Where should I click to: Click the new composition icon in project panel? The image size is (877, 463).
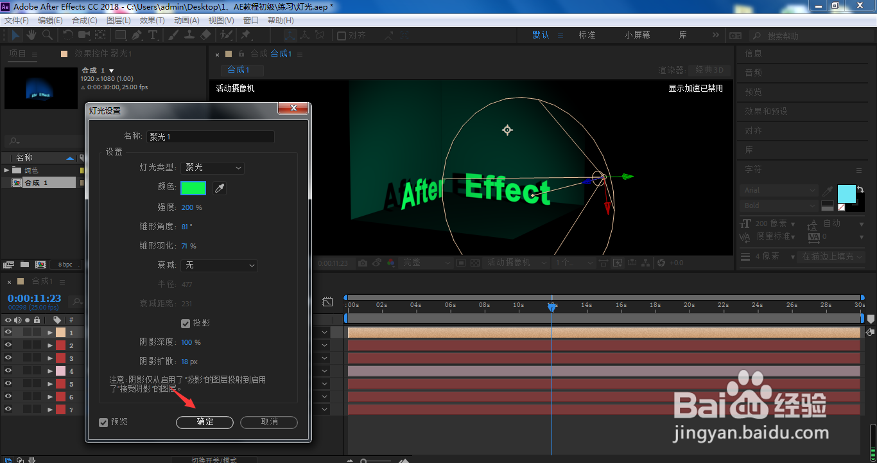pos(40,264)
